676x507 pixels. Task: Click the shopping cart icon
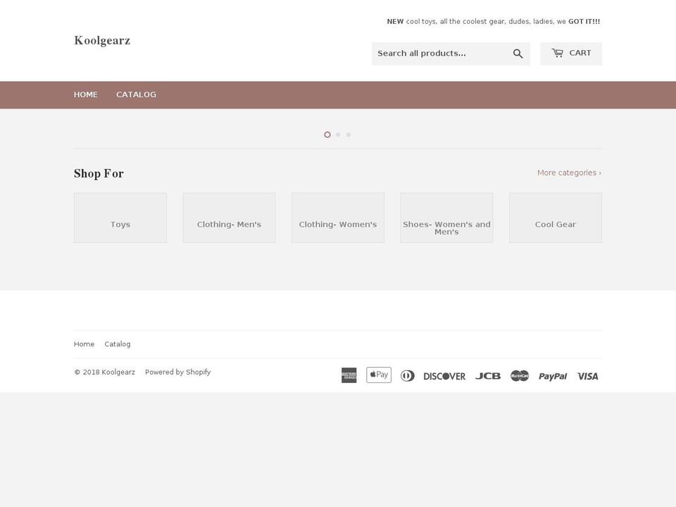[x=558, y=53]
